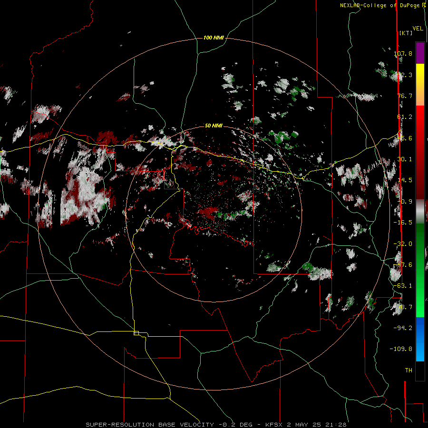This screenshot has width=428, height=428.
Task: Click the -16.5 scale value
Action: click(x=403, y=223)
